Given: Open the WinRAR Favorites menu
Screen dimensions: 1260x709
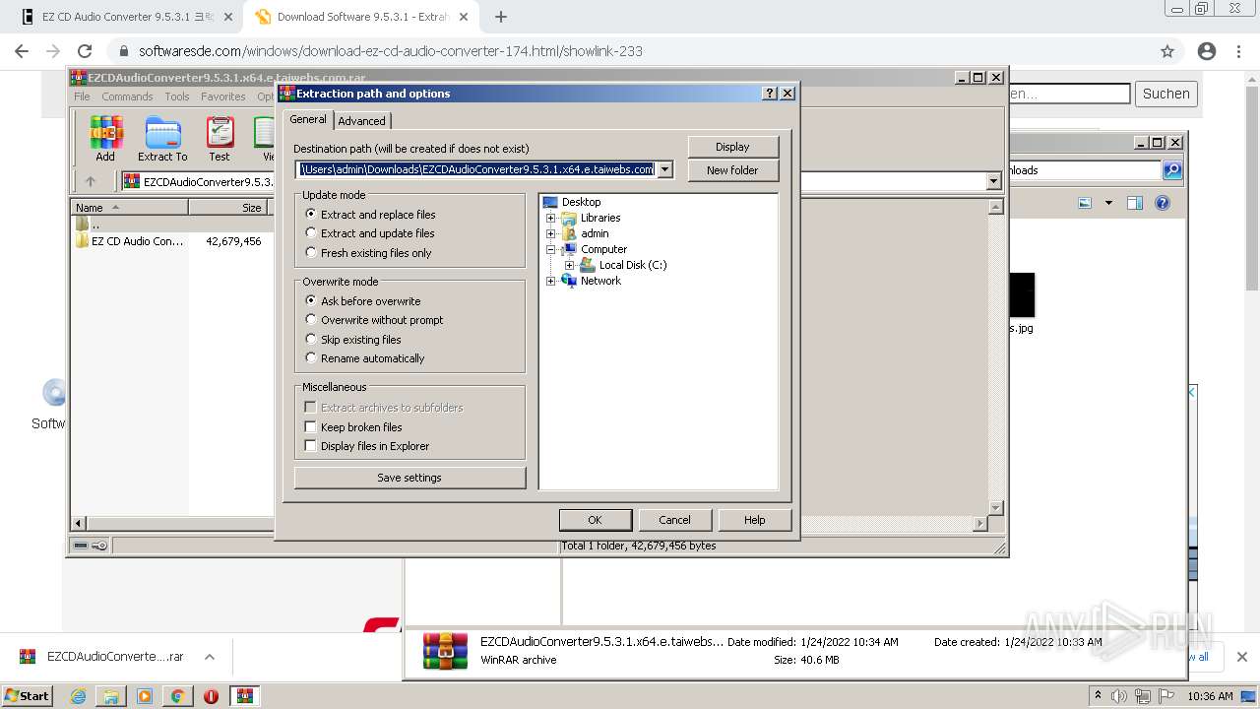Looking at the screenshot, I should click(223, 97).
